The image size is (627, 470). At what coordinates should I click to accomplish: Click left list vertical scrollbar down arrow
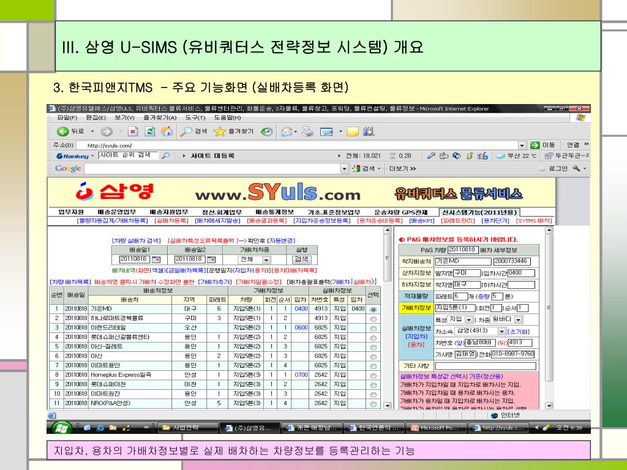[387, 405]
